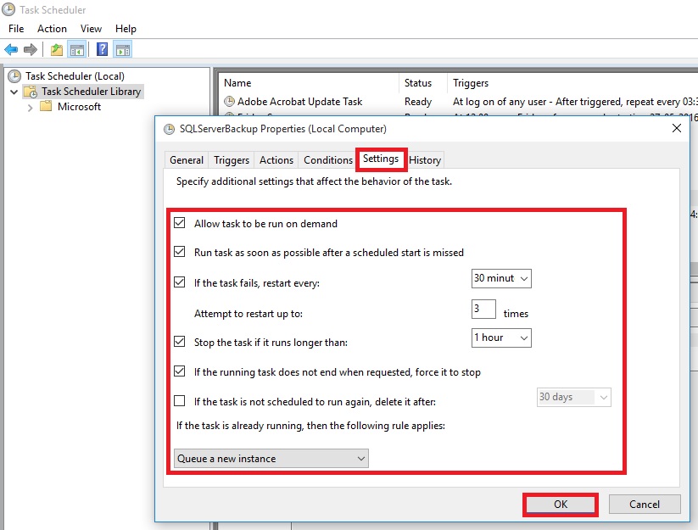The height and width of the screenshot is (530, 698).
Task: Uncheck Allow task to be run on demand
Action: point(179,224)
